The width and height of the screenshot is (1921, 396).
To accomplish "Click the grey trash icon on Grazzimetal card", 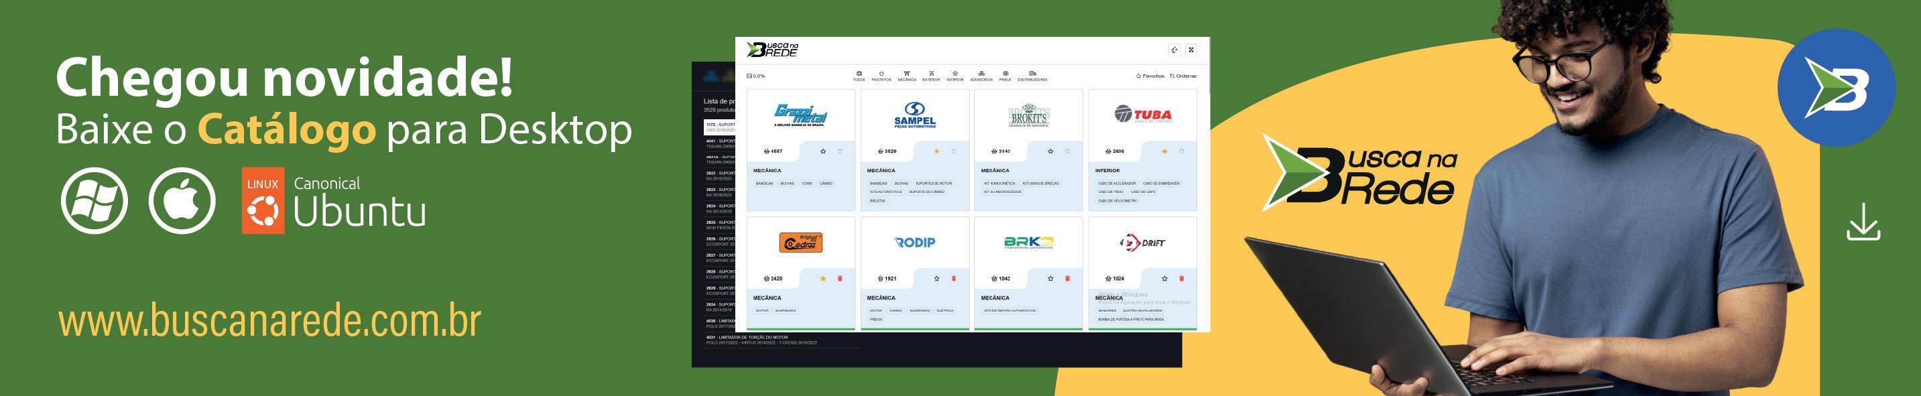I will (840, 151).
